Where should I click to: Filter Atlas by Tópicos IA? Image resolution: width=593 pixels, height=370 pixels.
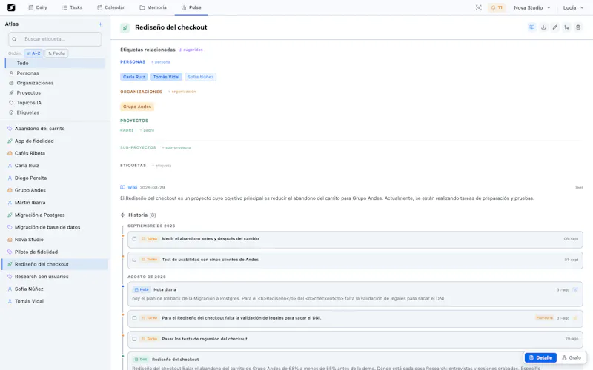(x=55, y=103)
